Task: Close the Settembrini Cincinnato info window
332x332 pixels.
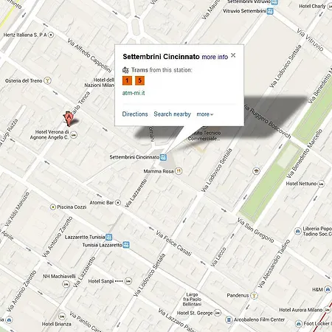Action: point(233,55)
